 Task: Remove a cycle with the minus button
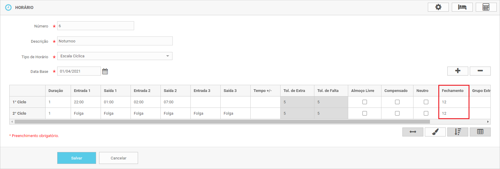[480, 71]
